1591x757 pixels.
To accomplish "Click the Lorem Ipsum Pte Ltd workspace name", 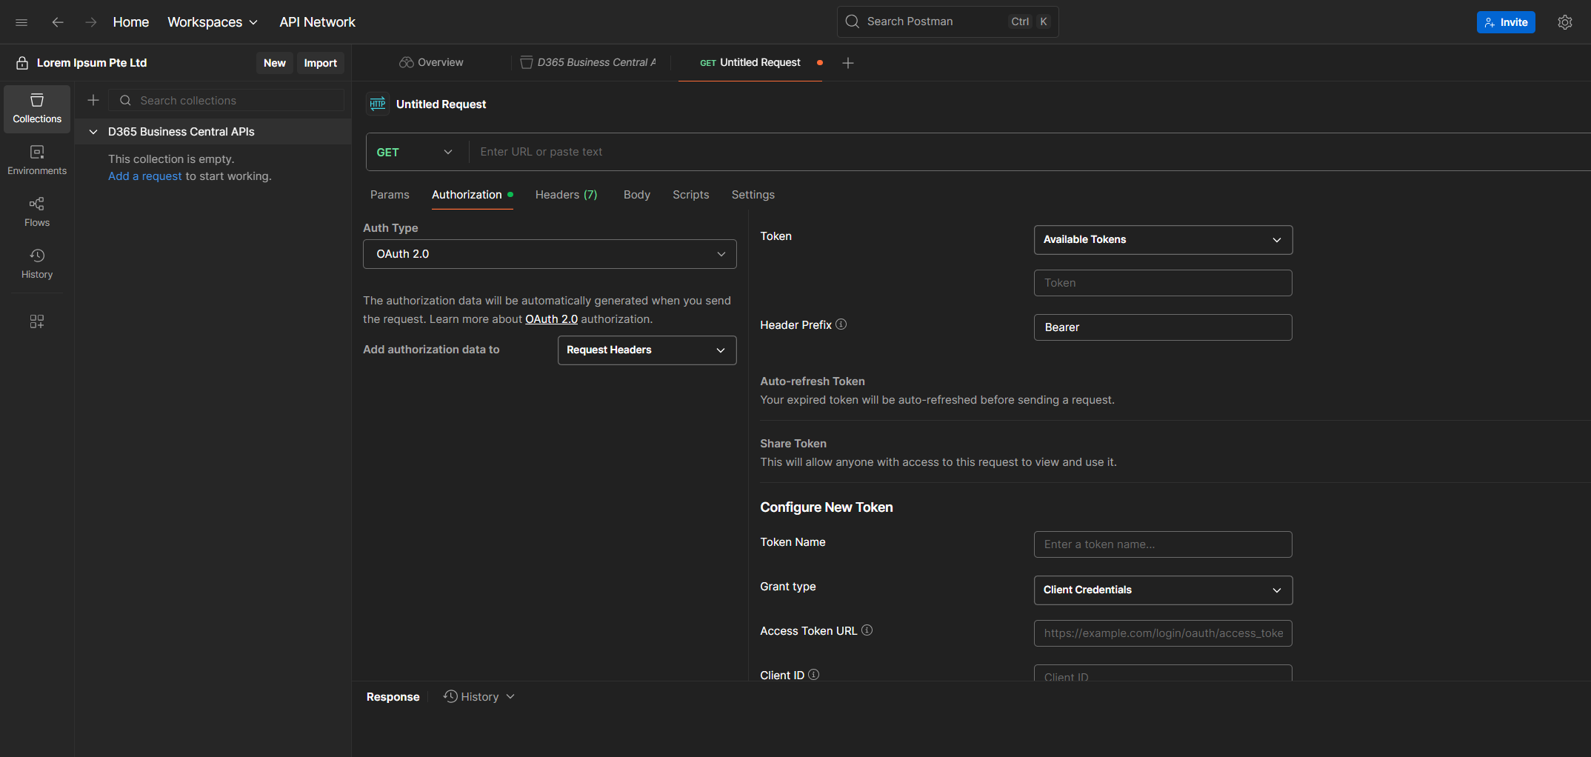I will 92,63.
